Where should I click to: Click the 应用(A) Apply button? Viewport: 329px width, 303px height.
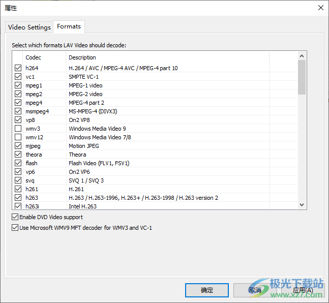[303, 290]
